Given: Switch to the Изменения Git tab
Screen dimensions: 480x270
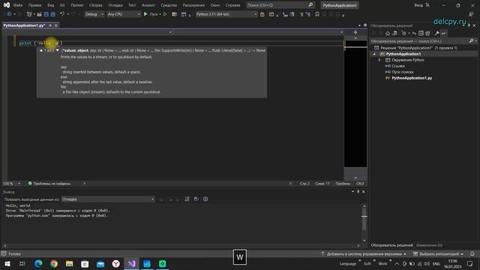Looking at the screenshot, I should (429, 245).
